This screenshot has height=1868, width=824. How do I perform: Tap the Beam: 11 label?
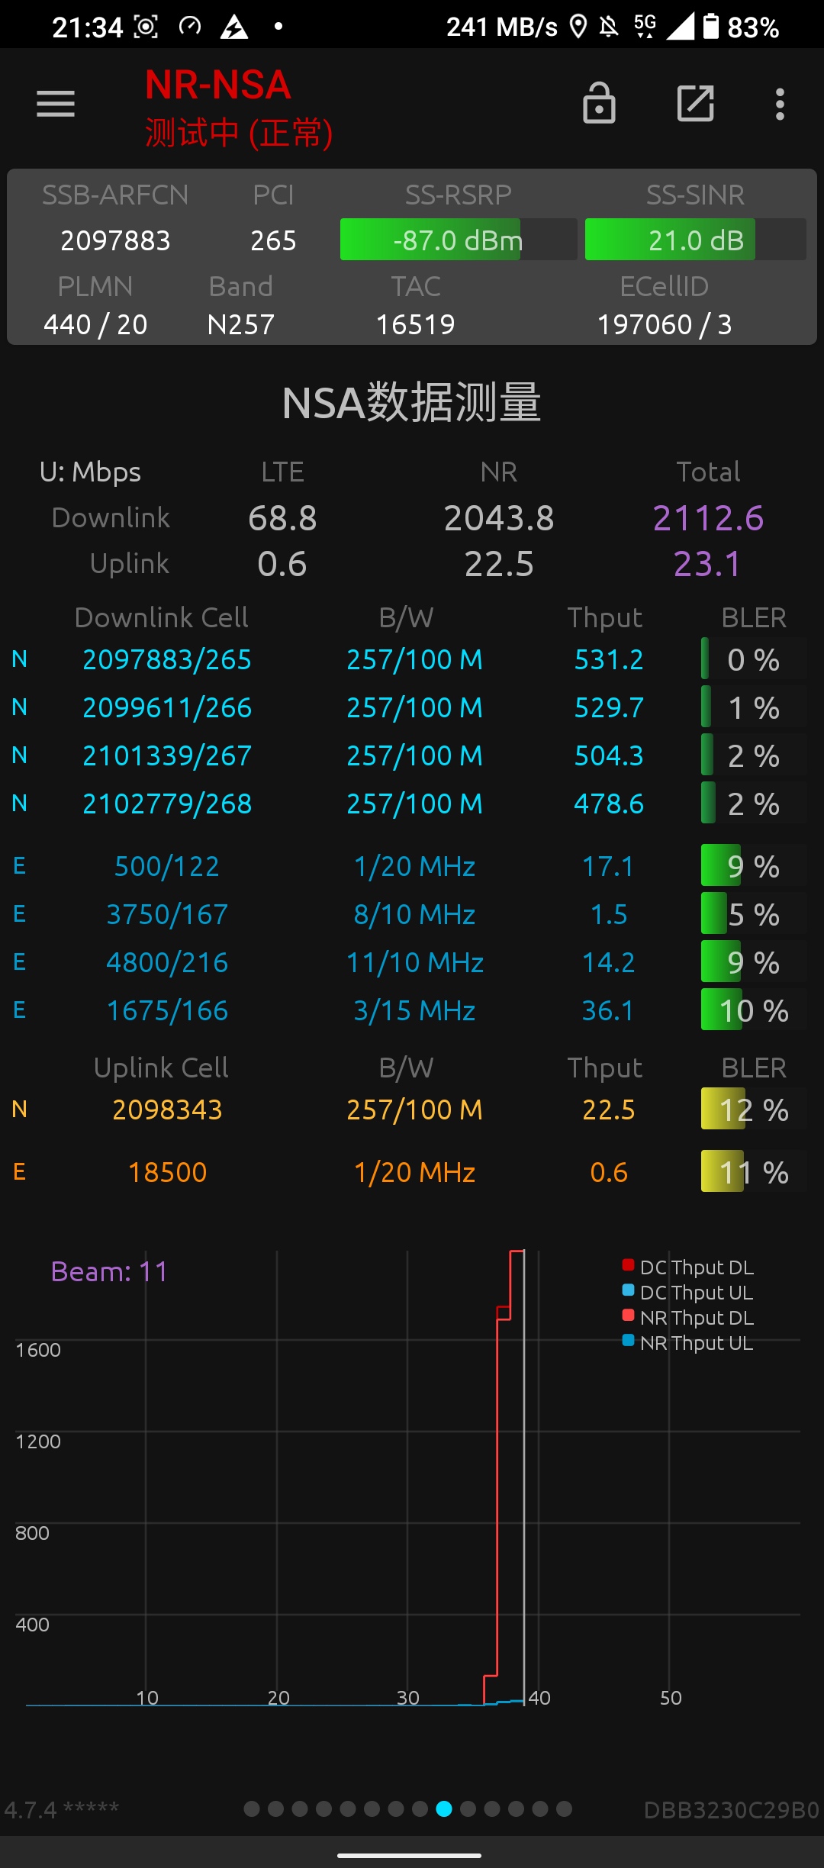click(x=109, y=1271)
